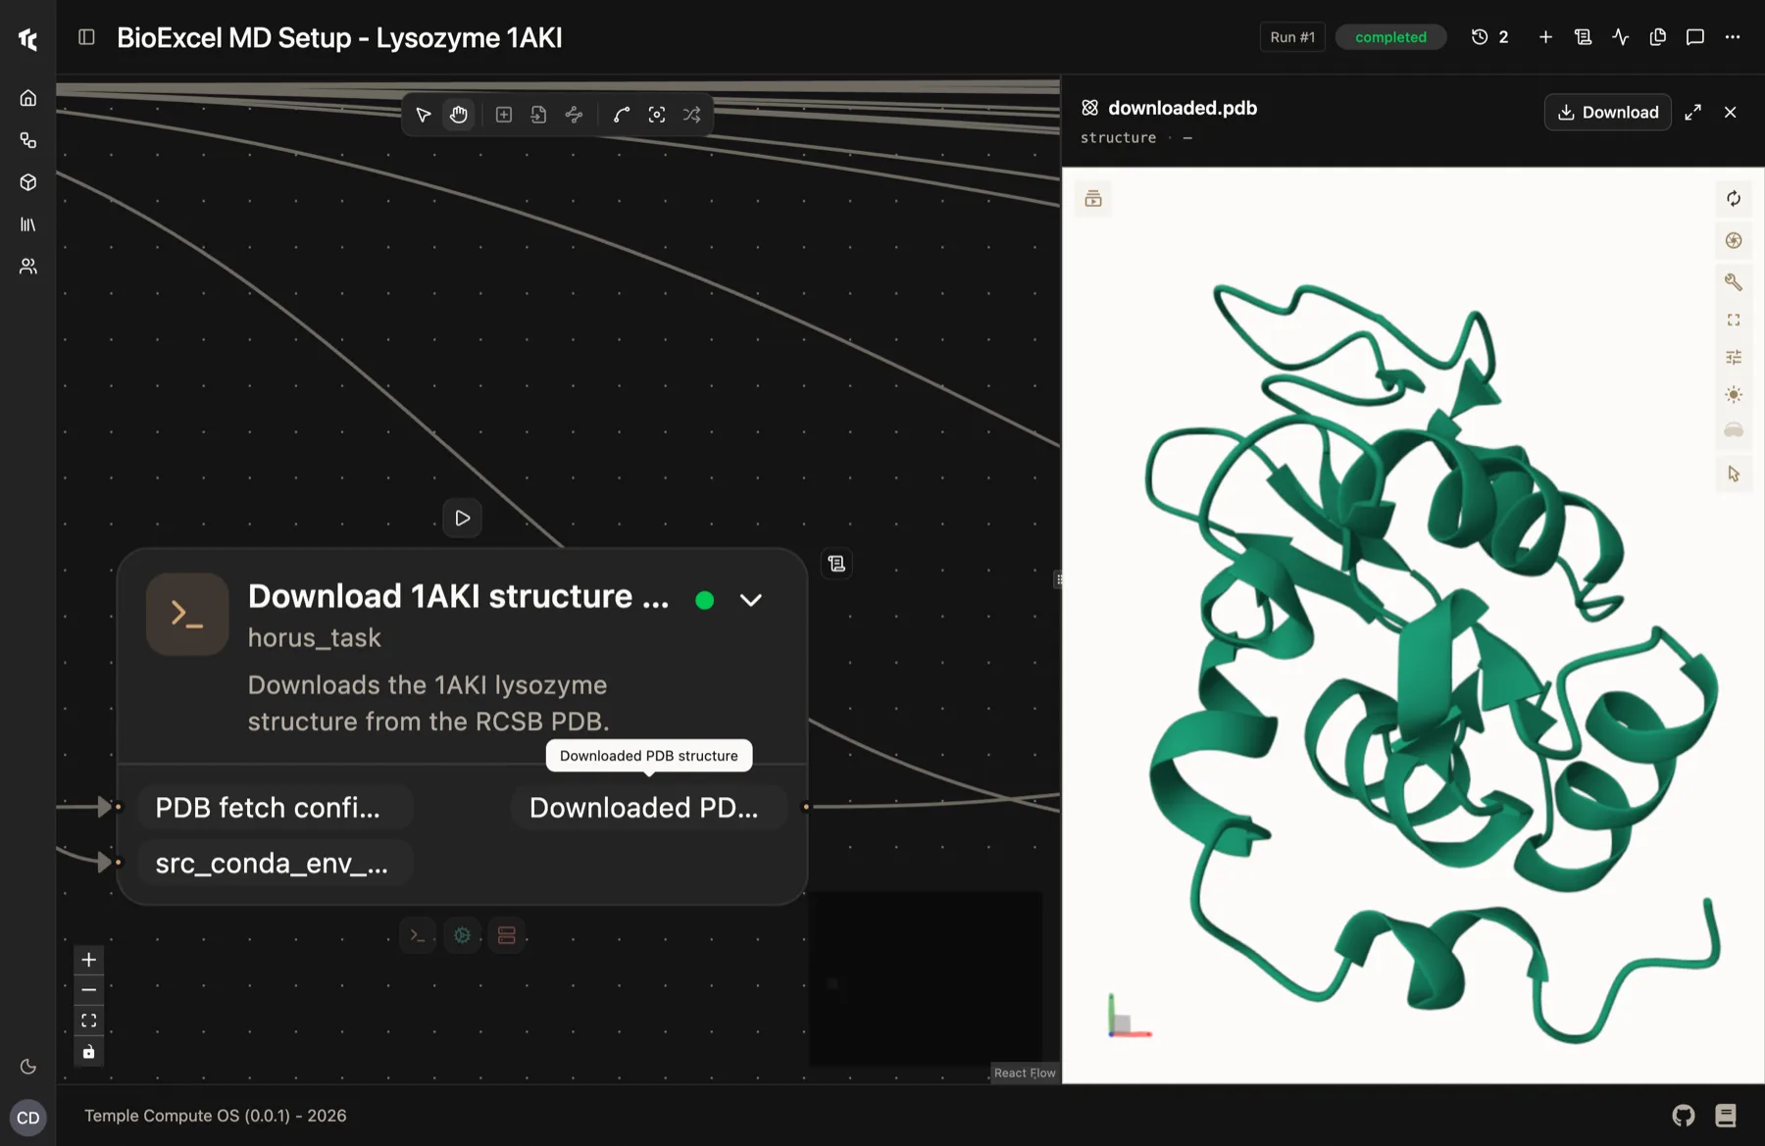Toggle the canvas interactivity lock
Screen dimensions: 1765x1146
88,1052
